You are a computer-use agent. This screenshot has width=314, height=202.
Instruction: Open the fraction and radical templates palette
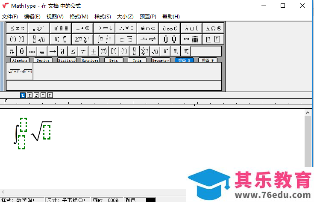click(x=39, y=39)
